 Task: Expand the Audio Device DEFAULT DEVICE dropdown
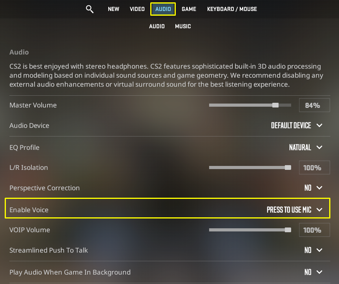(x=297, y=126)
